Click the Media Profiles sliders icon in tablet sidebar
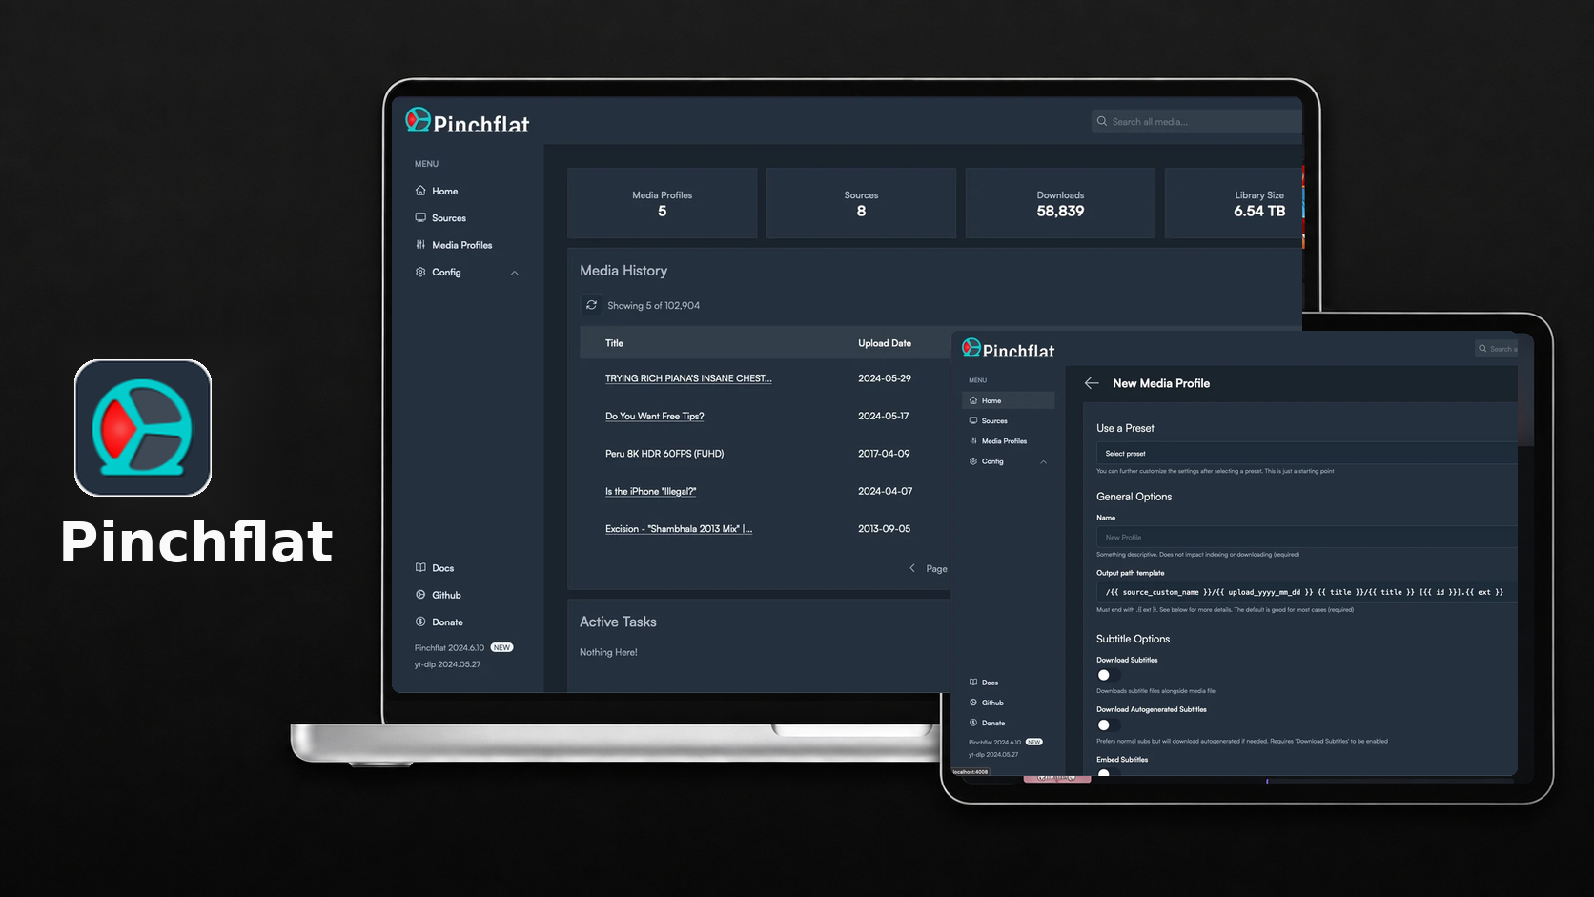Image resolution: width=1594 pixels, height=897 pixels. click(973, 440)
